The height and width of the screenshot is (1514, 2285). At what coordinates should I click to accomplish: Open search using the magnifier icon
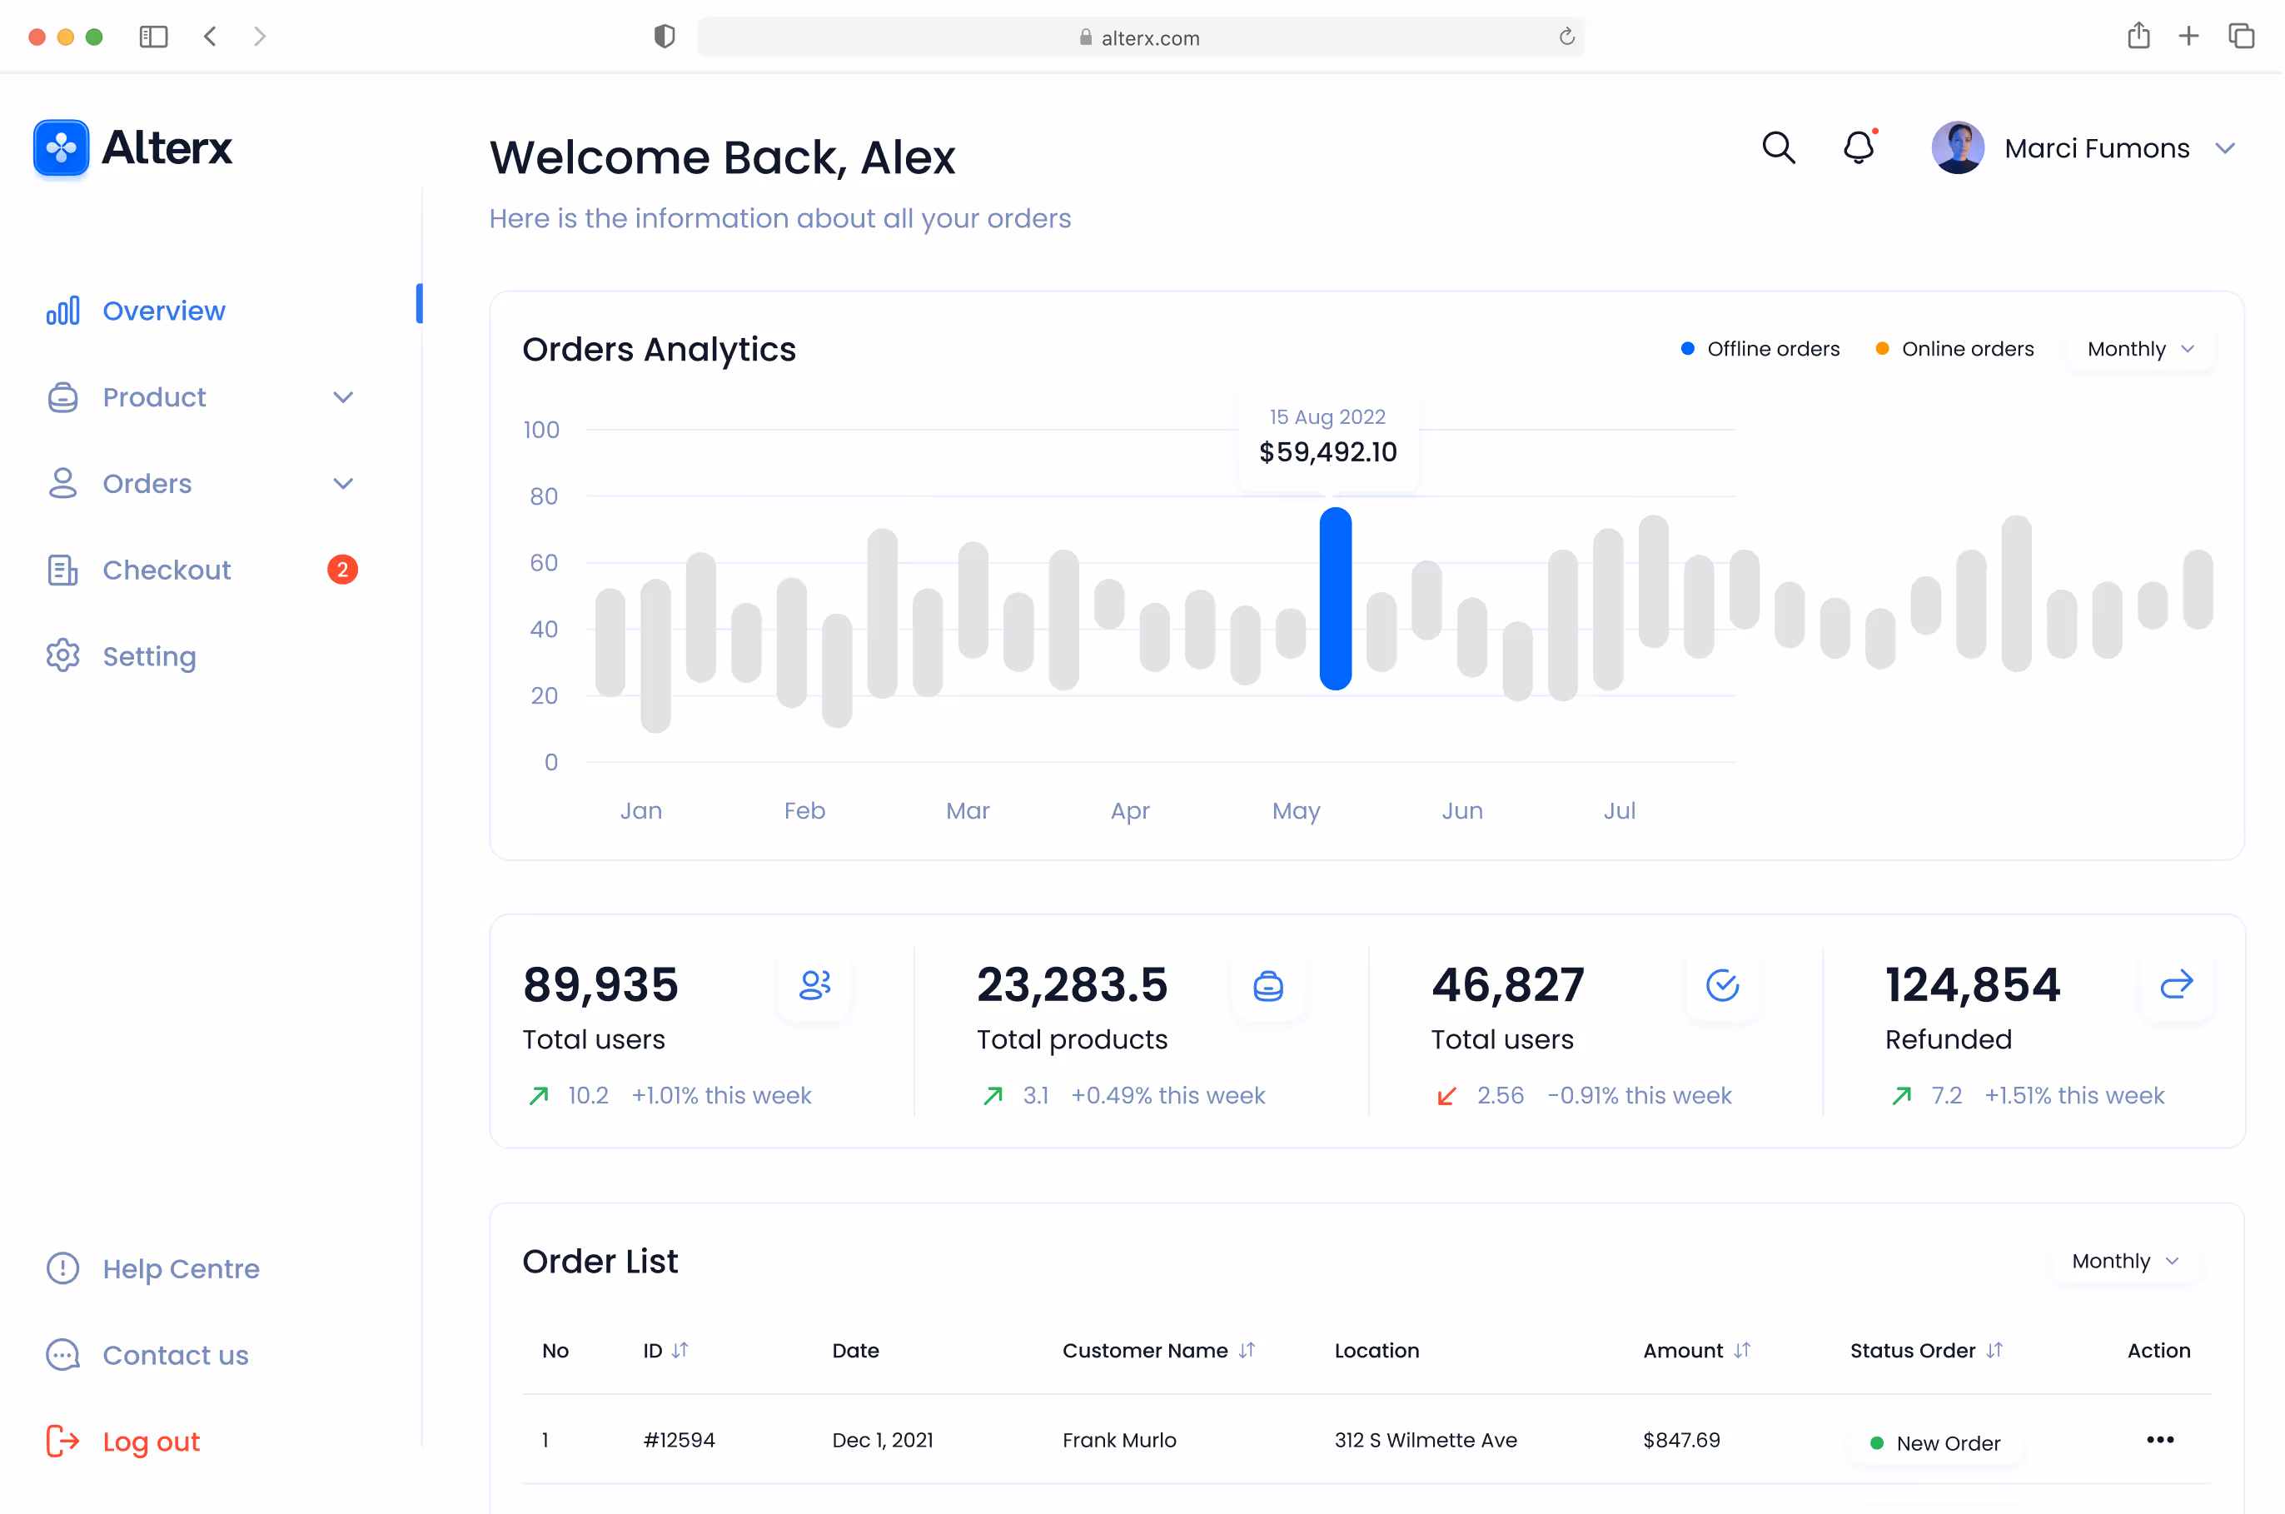pyautogui.click(x=1778, y=147)
